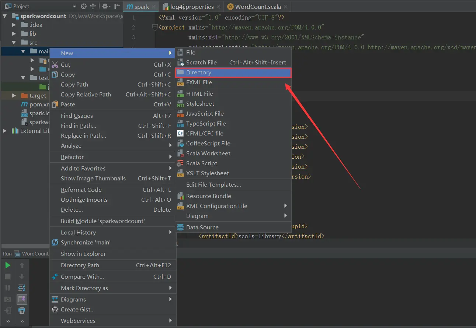
Task: Choose HTML File in New submenu
Action: (x=233, y=94)
